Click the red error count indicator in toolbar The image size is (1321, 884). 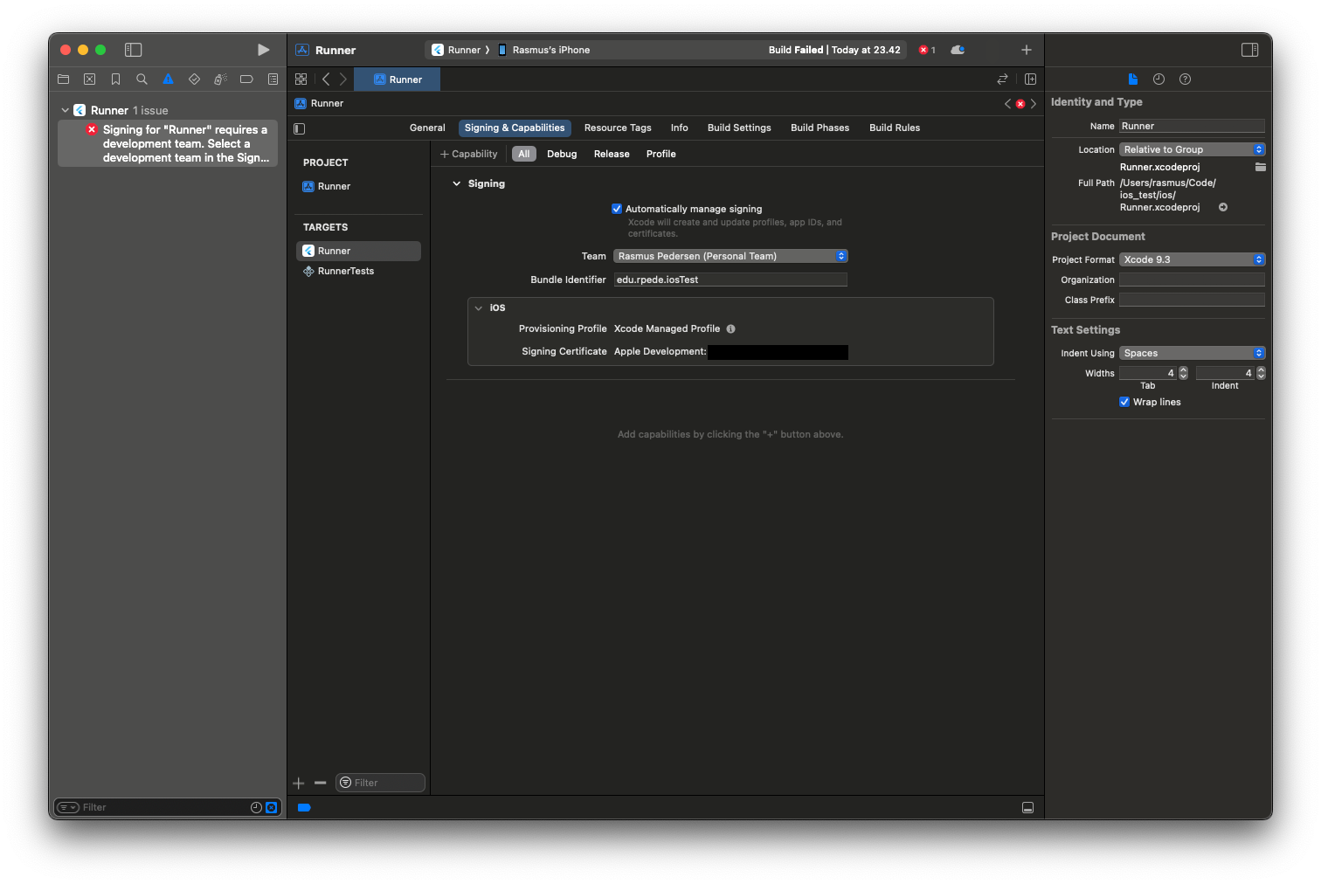point(927,50)
